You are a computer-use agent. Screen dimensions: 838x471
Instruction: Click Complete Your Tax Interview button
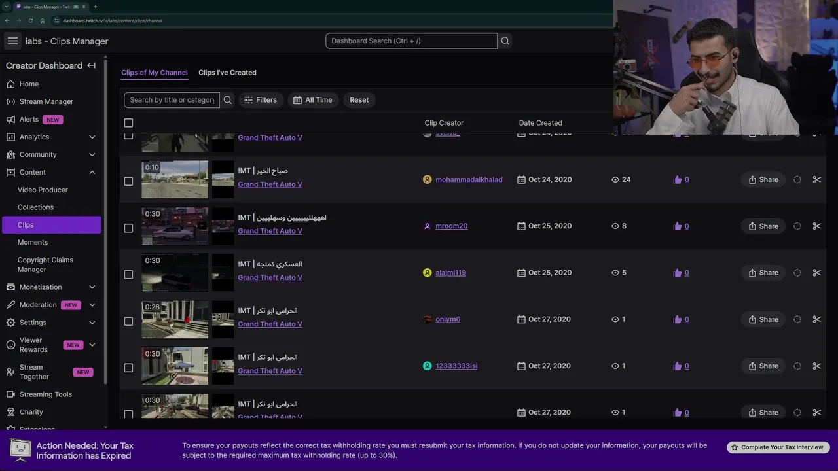(x=778, y=447)
